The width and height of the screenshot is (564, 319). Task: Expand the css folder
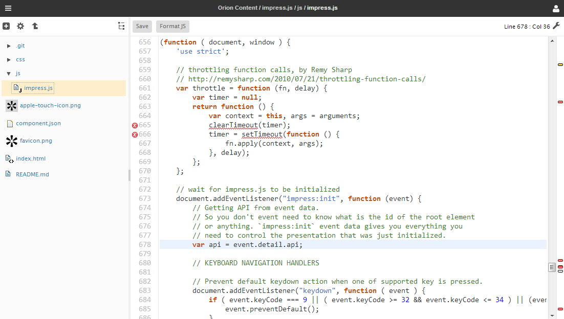pos(9,60)
